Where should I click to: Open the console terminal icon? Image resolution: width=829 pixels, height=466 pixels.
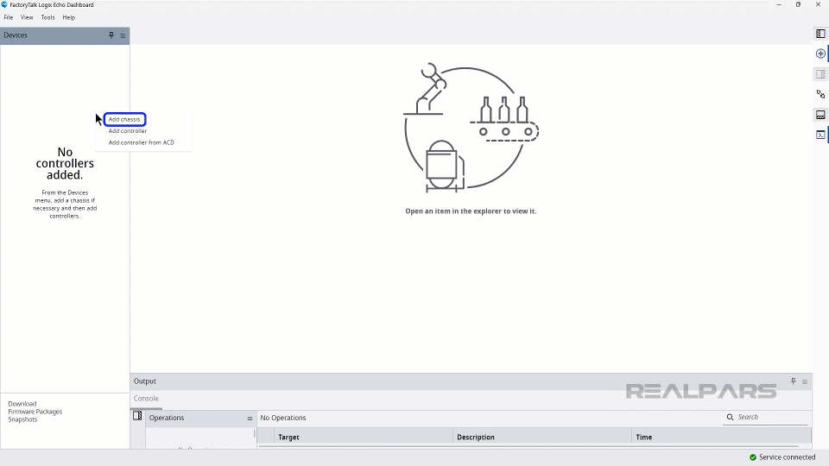coord(820,135)
